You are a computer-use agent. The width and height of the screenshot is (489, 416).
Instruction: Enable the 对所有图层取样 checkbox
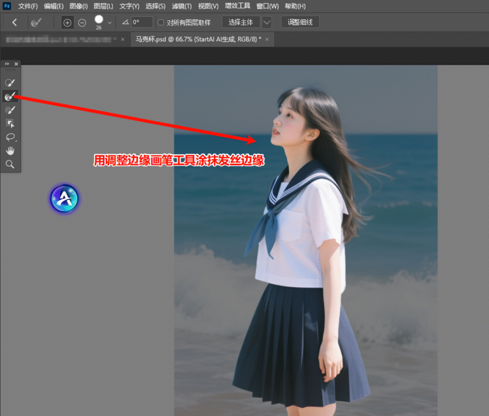point(160,22)
